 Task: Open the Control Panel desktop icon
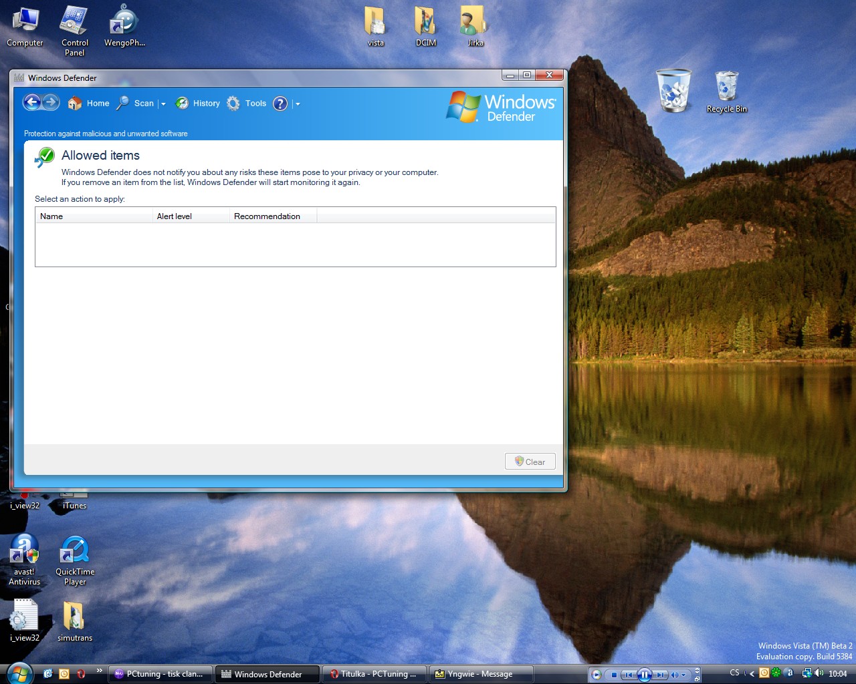pyautogui.click(x=74, y=31)
